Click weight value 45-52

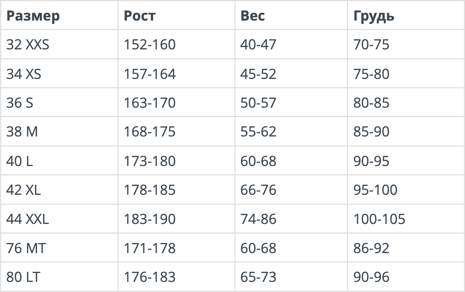258,74
